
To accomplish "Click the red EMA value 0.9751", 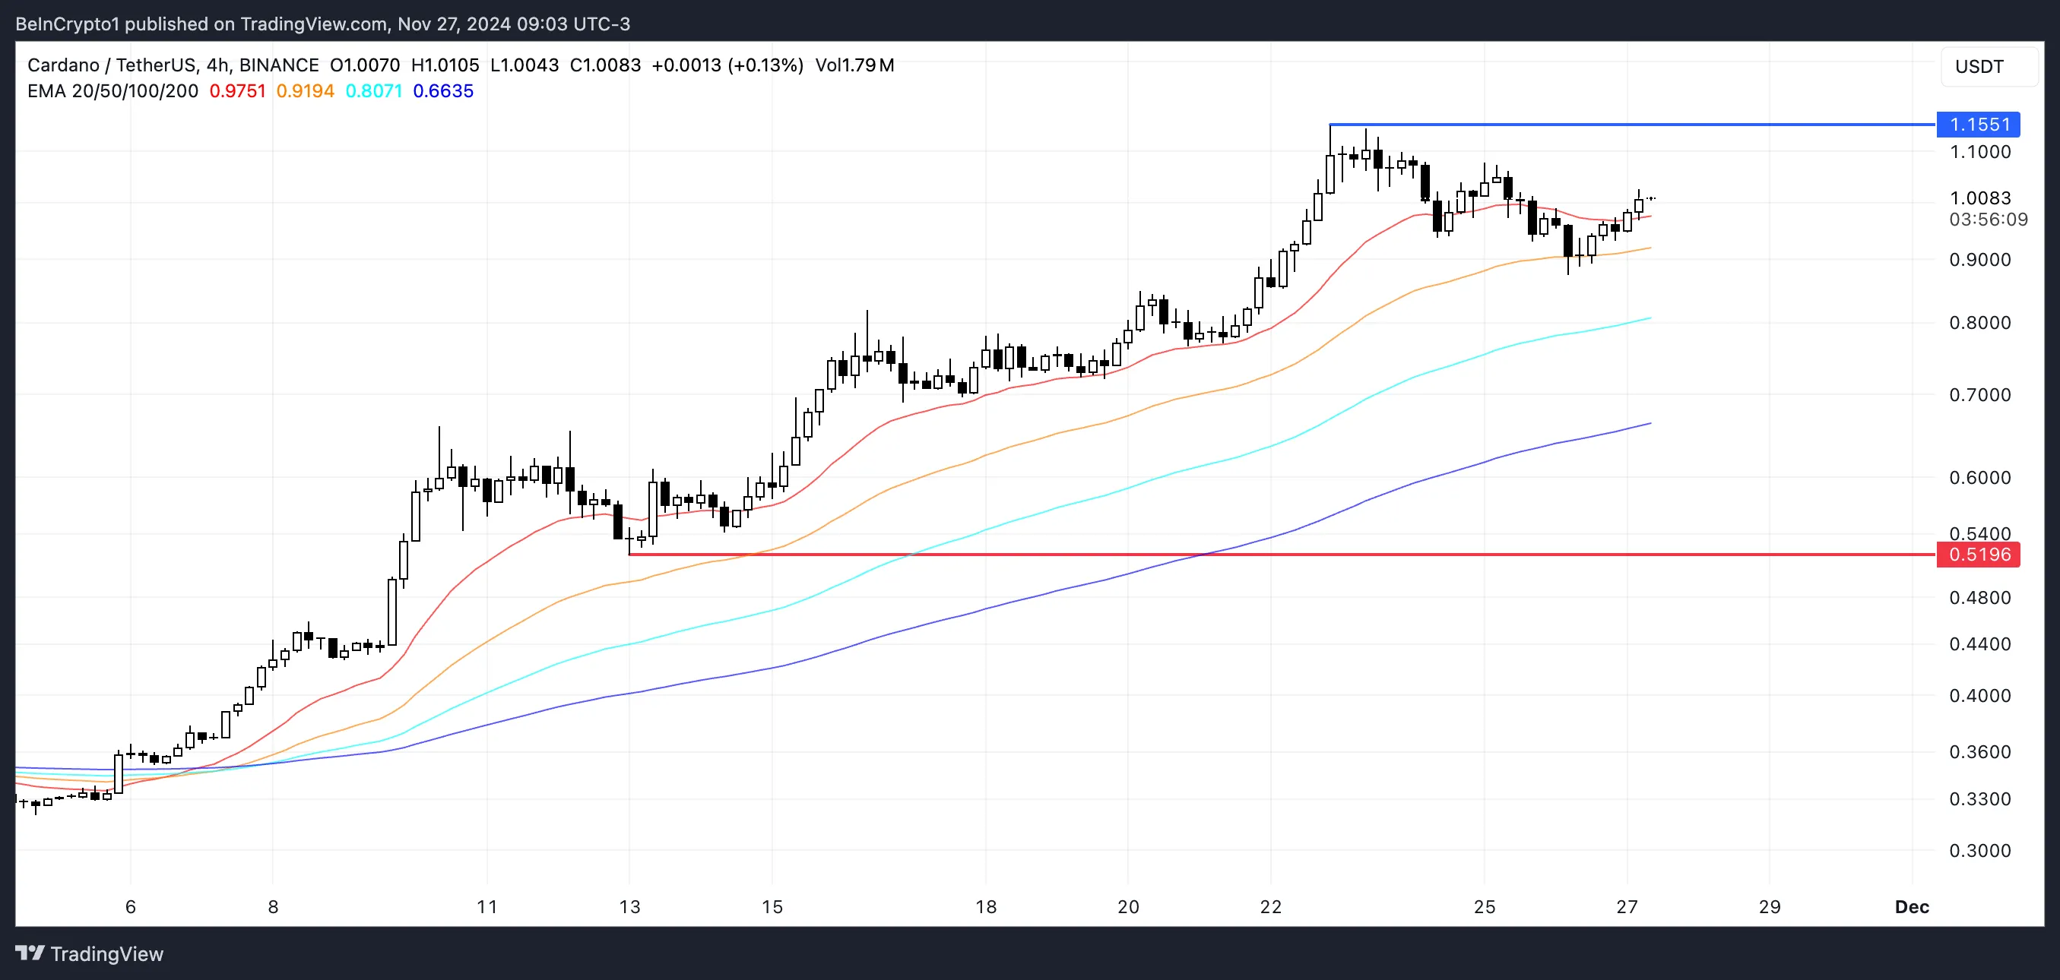I will point(237,91).
